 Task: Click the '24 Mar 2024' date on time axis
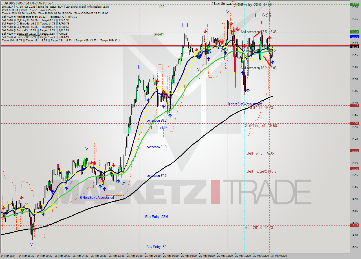coord(8,256)
